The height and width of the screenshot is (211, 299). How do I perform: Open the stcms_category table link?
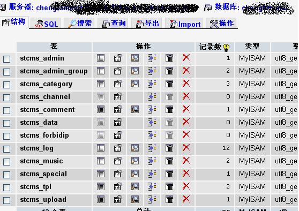pyautogui.click(x=46, y=84)
